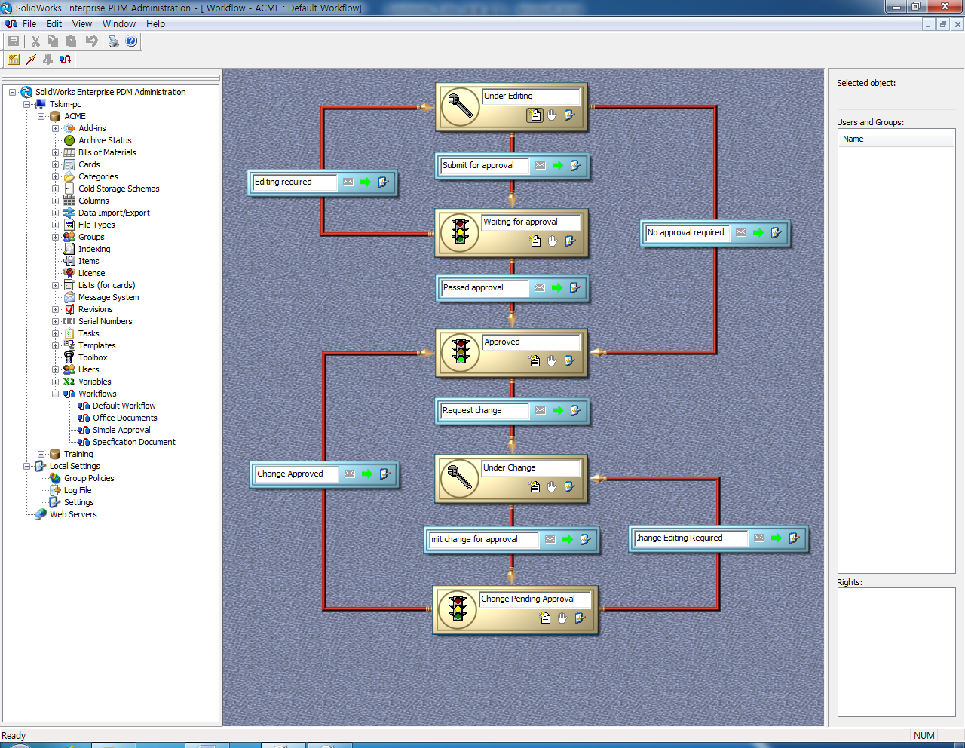The width and height of the screenshot is (965, 748).
Task: Click the green arrow icon on Passed approval transition
Action: [558, 287]
